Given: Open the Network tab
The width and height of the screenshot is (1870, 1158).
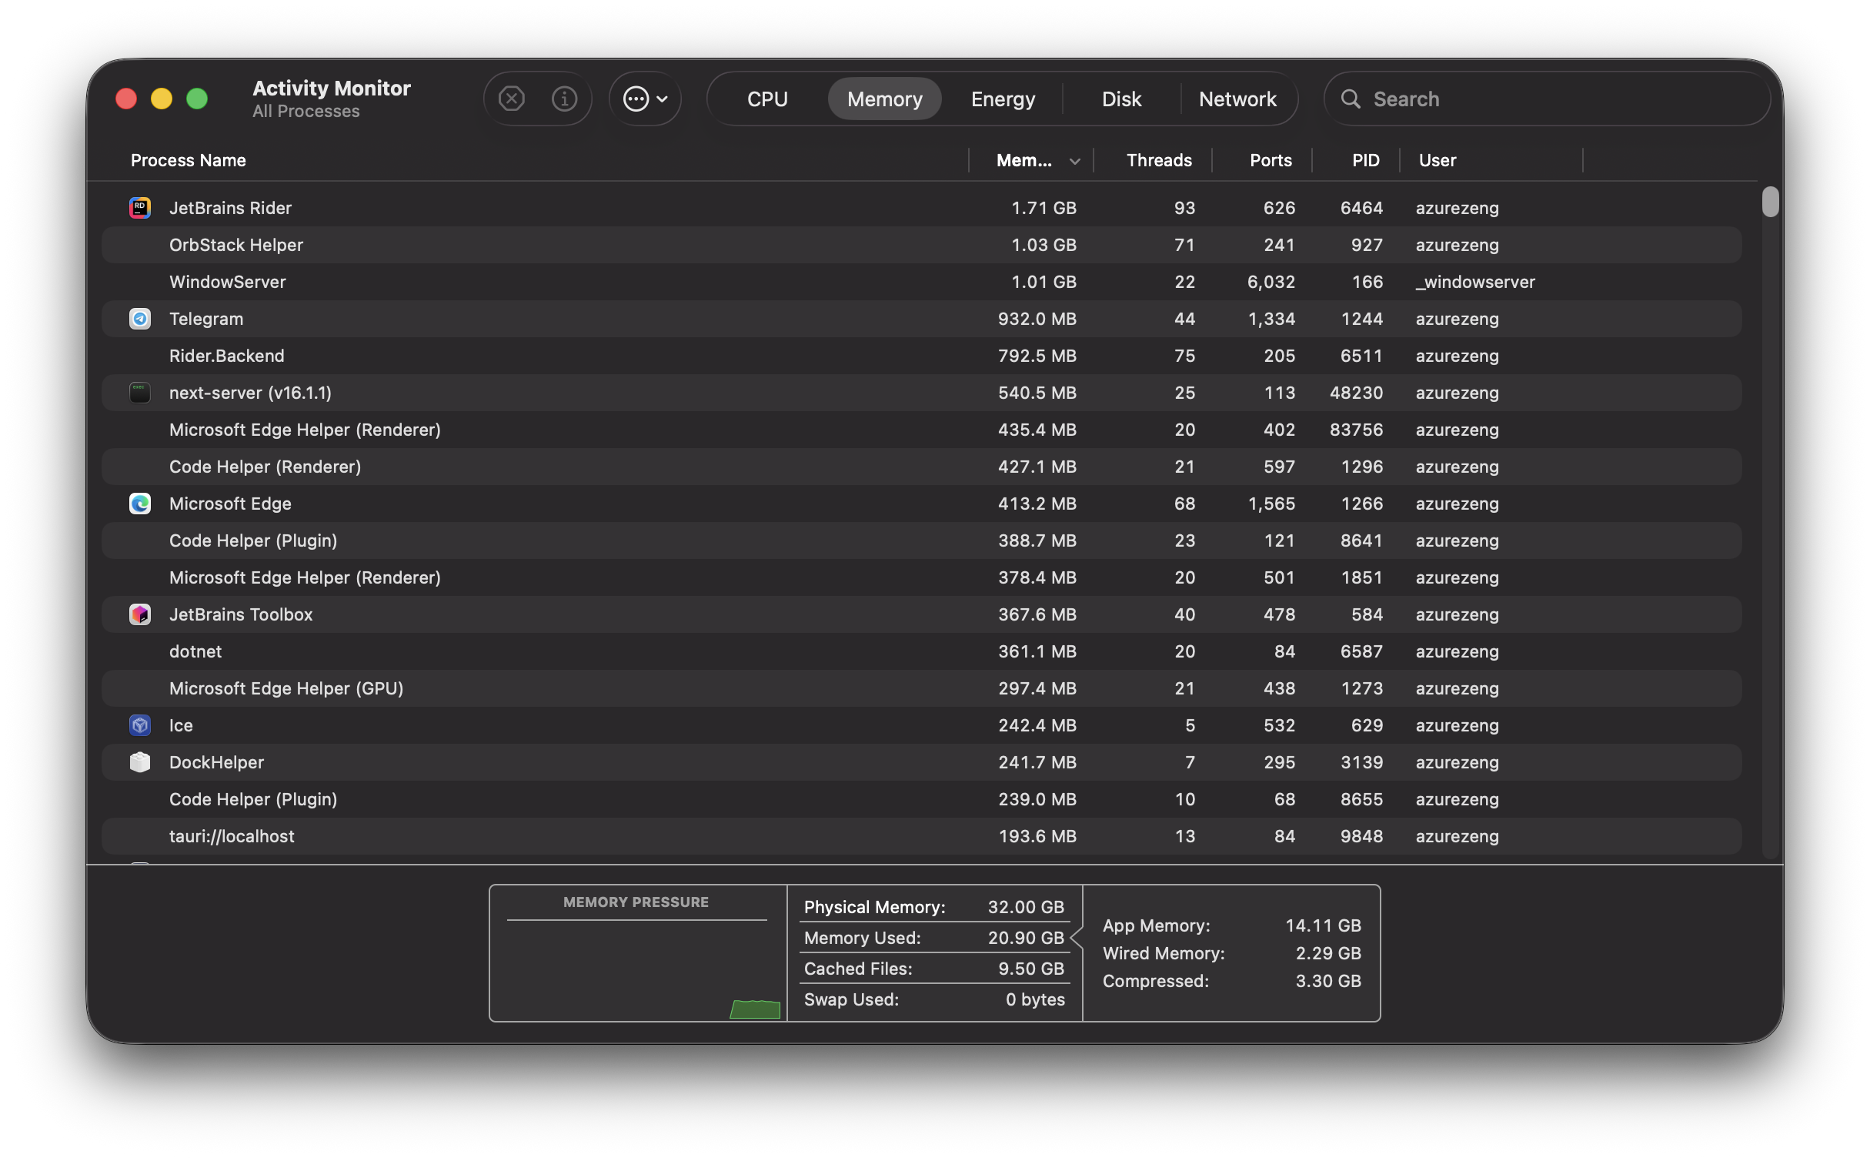Looking at the screenshot, I should click(1237, 99).
